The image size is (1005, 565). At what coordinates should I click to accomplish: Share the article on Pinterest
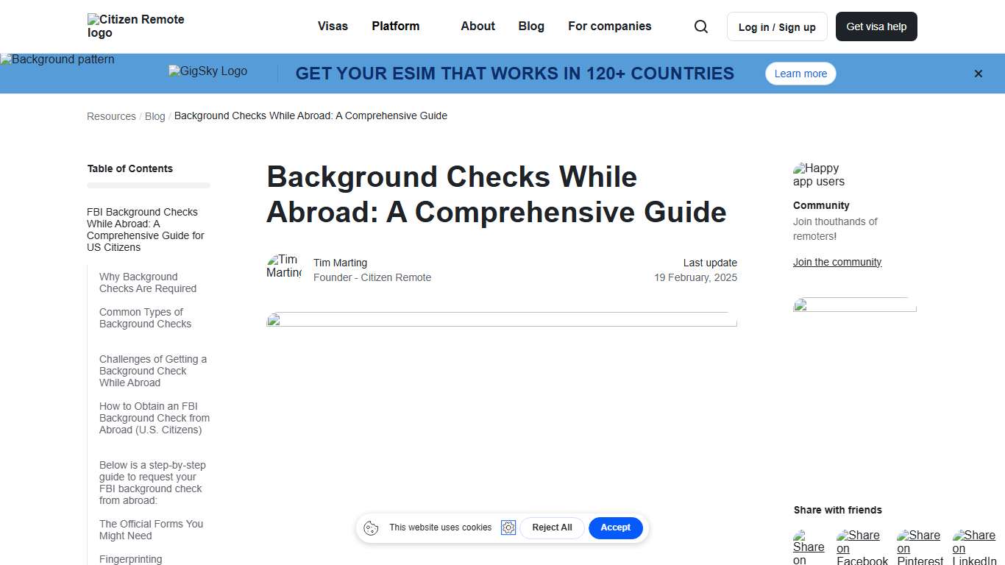(x=919, y=546)
